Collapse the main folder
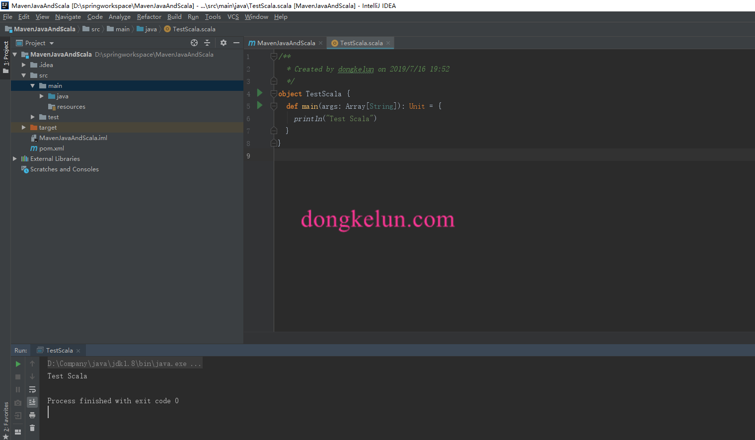Viewport: 755px width, 440px height. point(33,86)
